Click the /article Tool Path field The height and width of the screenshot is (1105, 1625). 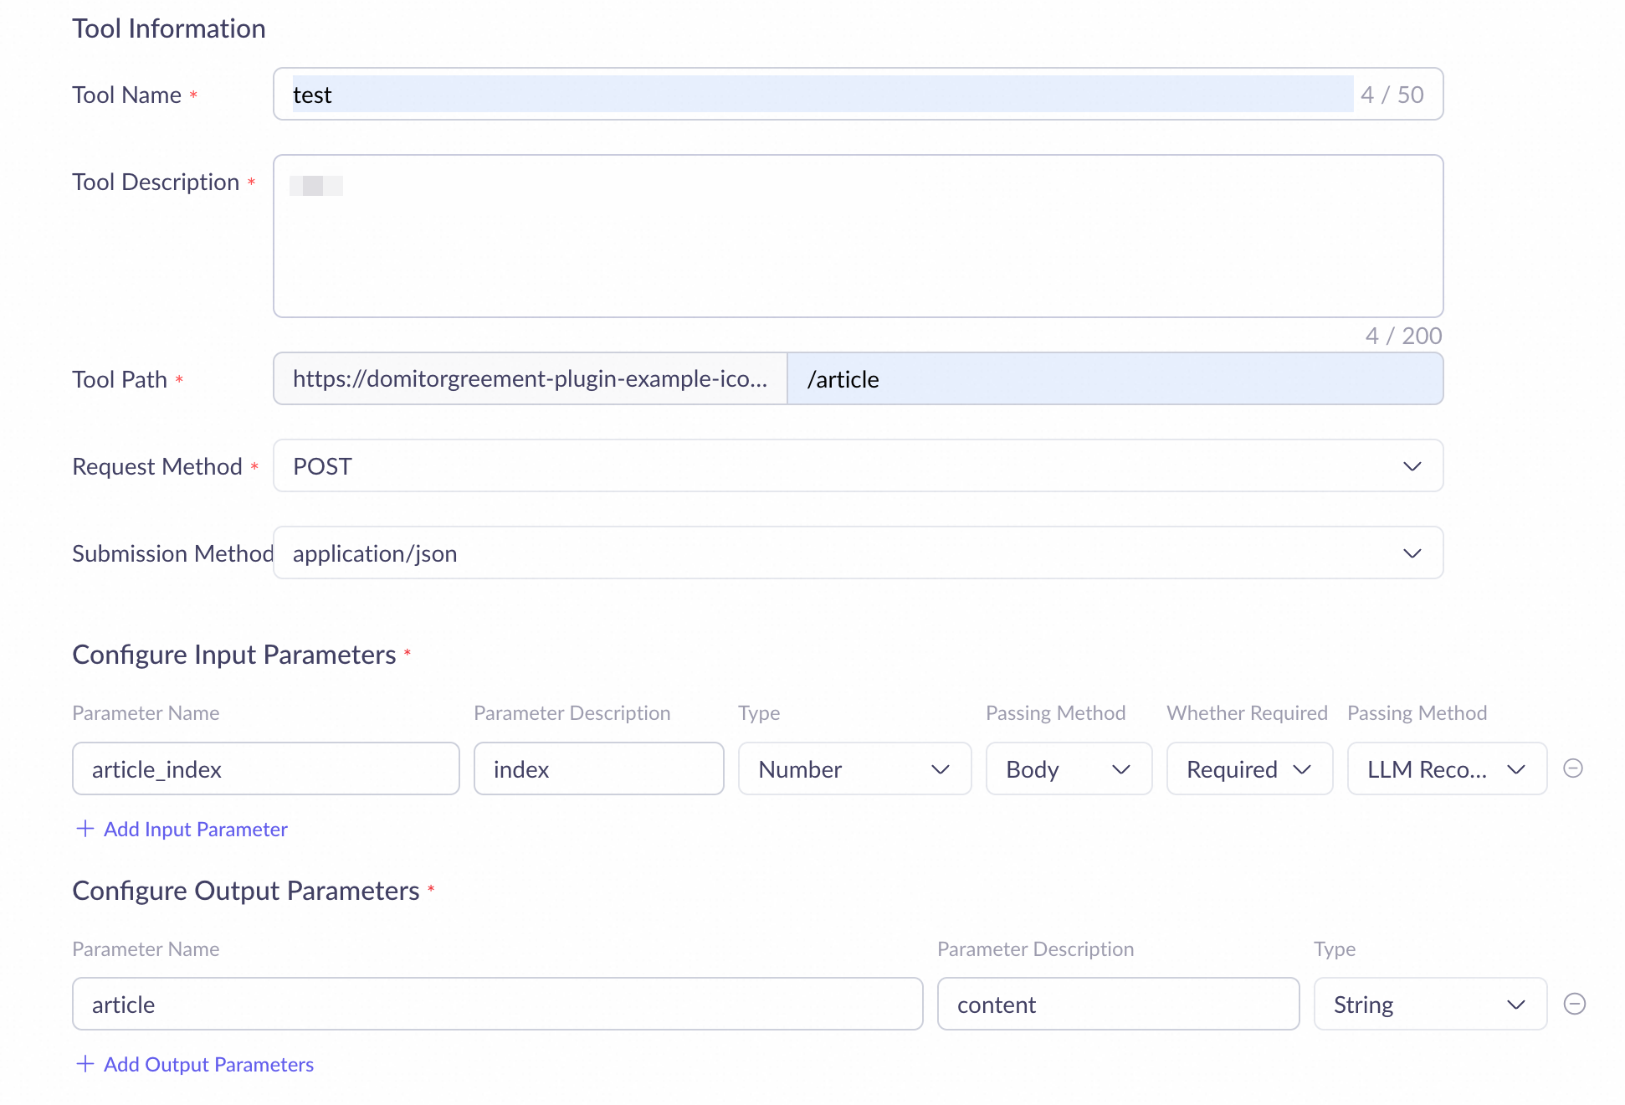(1113, 379)
